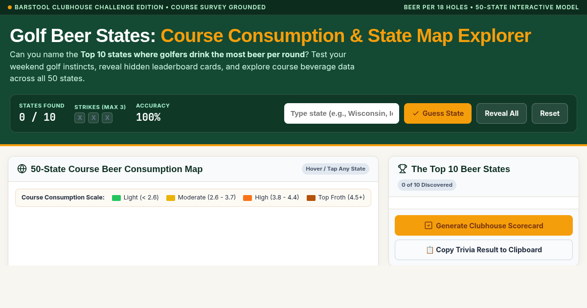Click the checkmark icon in Guess State

tap(416, 113)
